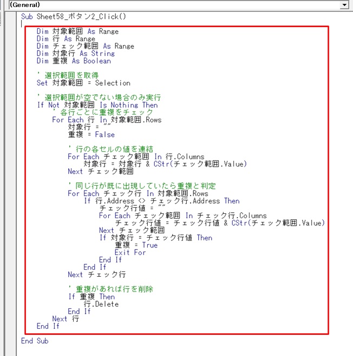Click the comment '行の各セルの値を連結'
The image size is (353, 356).
[x=111, y=149]
